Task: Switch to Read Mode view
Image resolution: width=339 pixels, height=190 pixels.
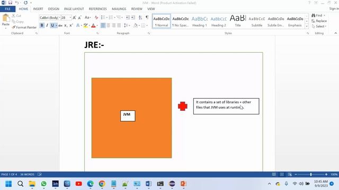Action: coord(274,174)
